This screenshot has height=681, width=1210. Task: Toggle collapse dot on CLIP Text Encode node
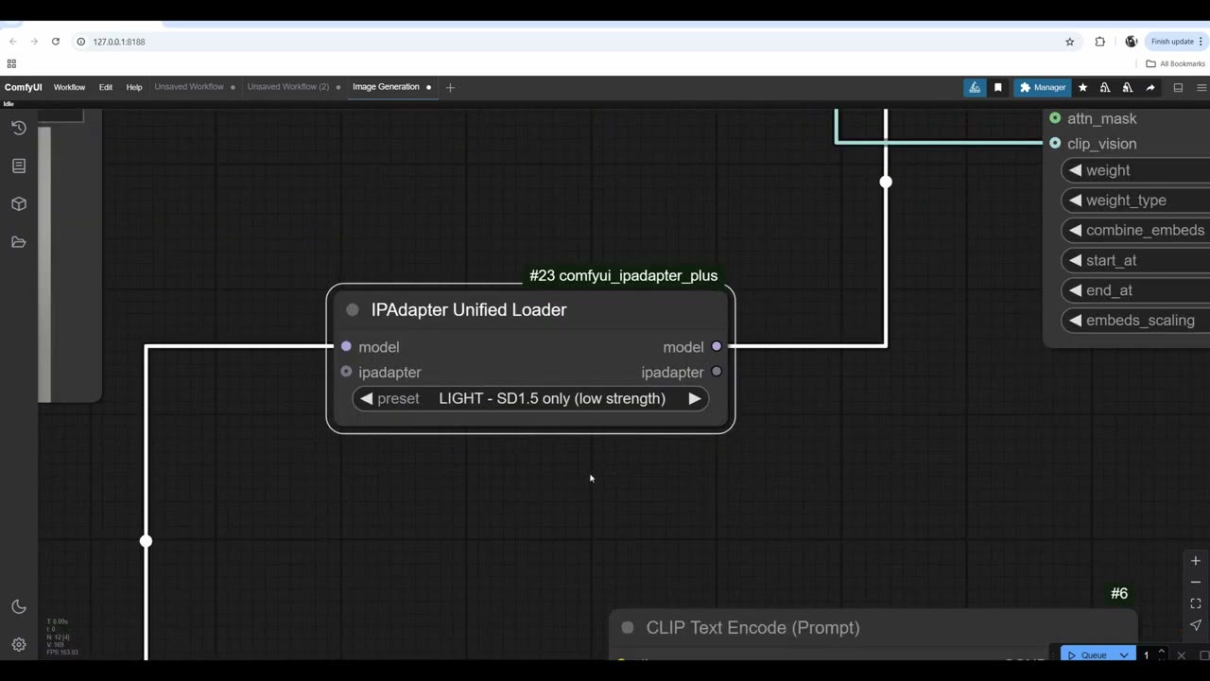coord(628,628)
